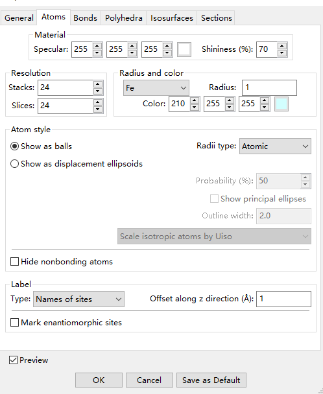Open the light cyan atom color swatch
Screen dimensions: 323x394
coord(281,104)
